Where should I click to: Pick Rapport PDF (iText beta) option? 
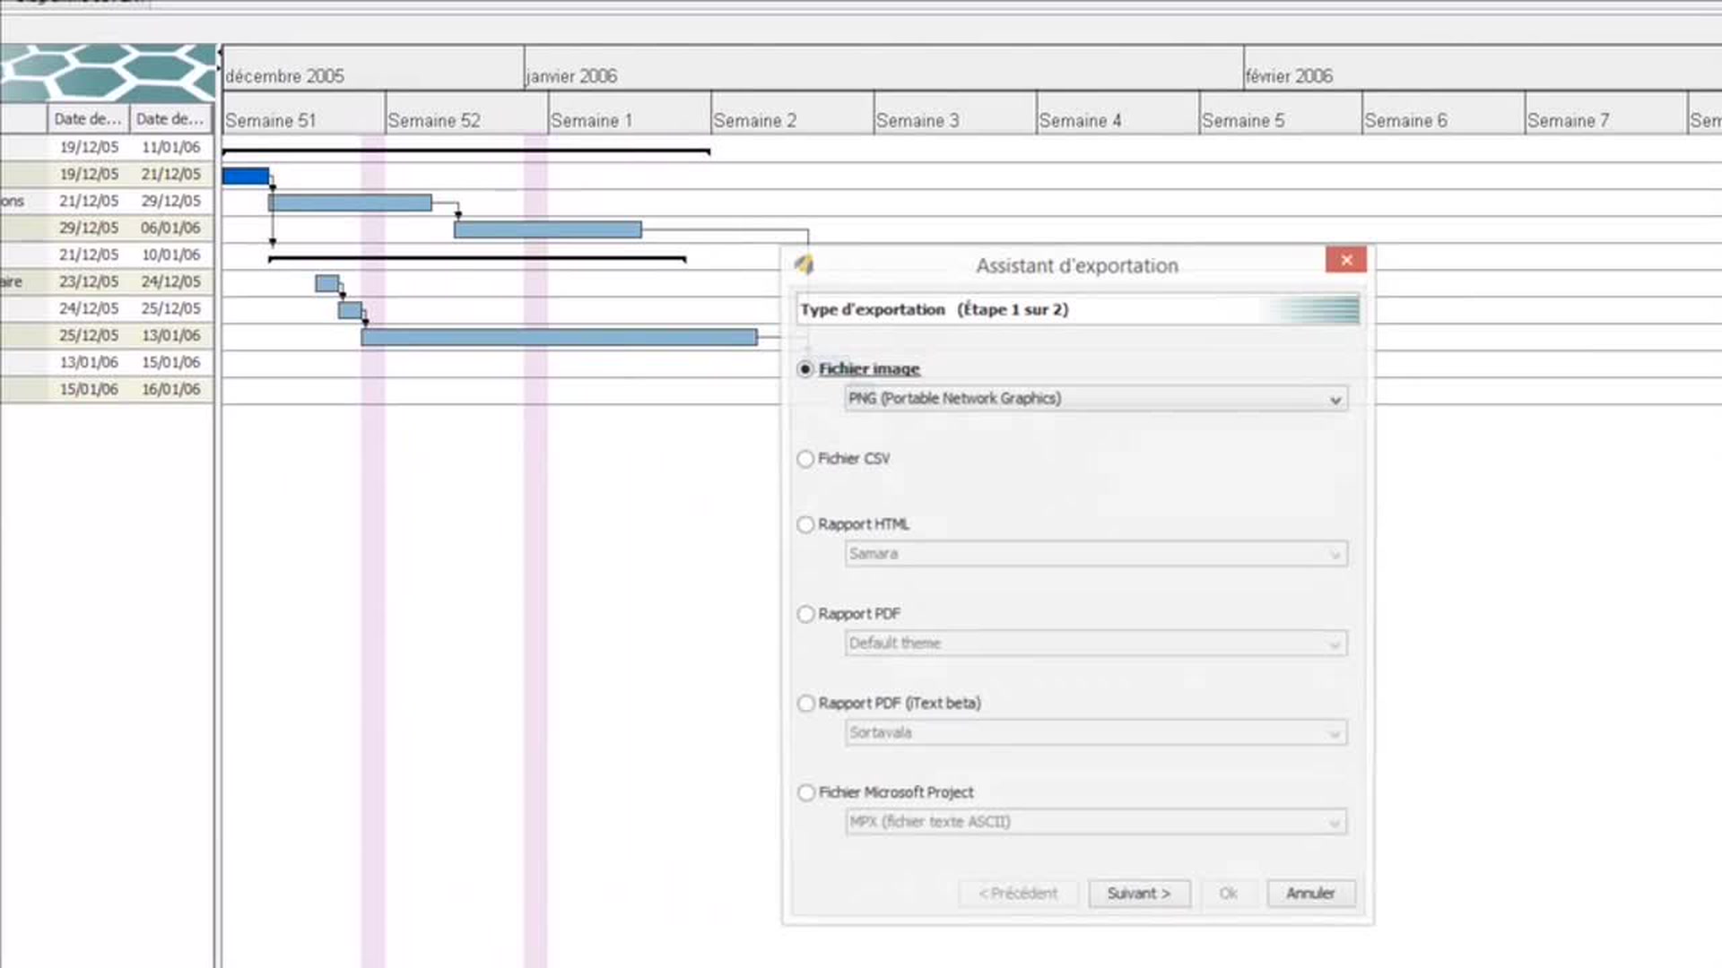[805, 704]
